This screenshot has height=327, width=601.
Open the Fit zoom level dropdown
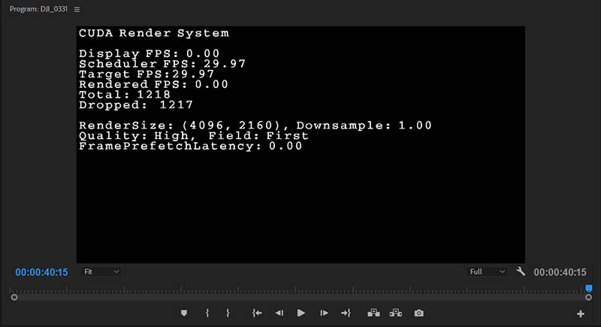pyautogui.click(x=101, y=272)
